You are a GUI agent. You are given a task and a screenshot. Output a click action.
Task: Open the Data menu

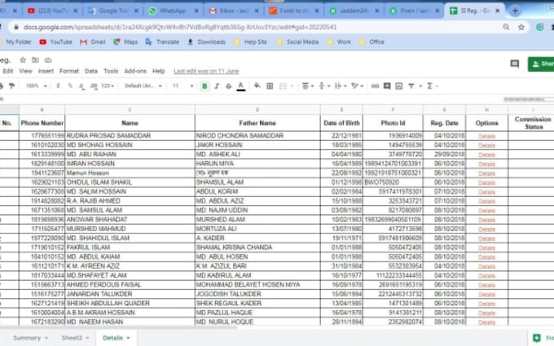tap(90, 71)
